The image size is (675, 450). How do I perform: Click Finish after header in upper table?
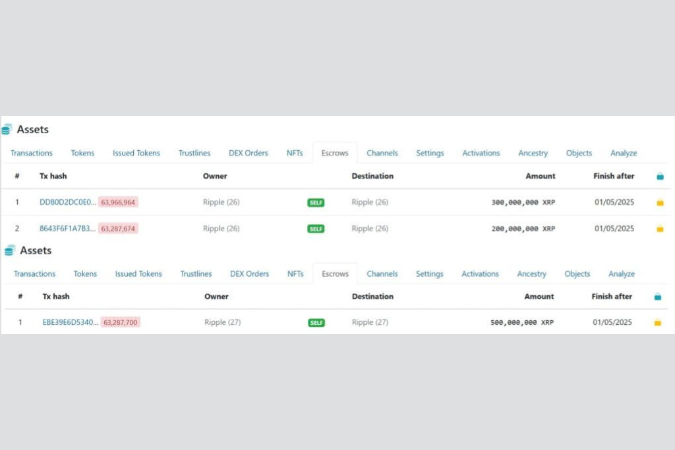click(x=614, y=176)
